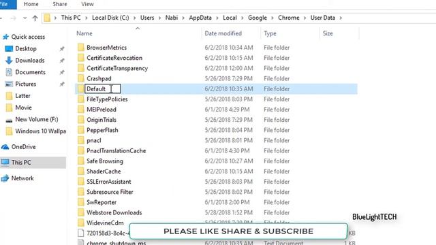Open the Movie folder in navigation pane
This screenshot has height=245, width=436.
(x=23, y=108)
